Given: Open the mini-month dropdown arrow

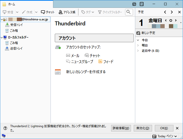Looking at the screenshot, I should (181, 23).
